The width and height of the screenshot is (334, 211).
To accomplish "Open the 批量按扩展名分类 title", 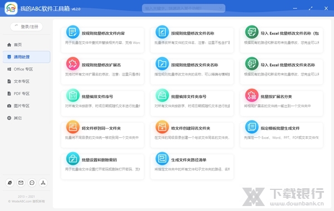I will pos(276,97).
